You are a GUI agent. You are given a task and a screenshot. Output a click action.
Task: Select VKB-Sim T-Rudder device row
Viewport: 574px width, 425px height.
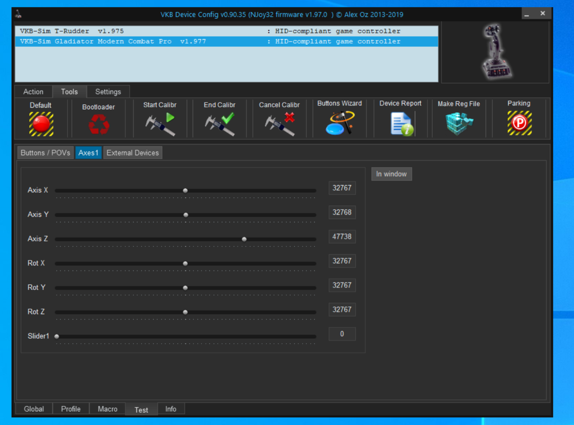(227, 31)
